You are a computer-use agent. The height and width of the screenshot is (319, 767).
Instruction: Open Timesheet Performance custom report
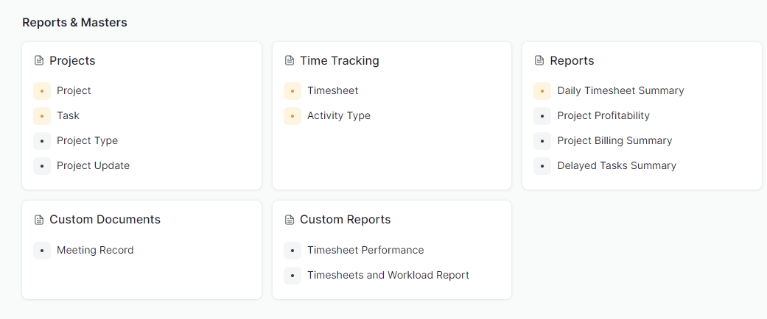[x=365, y=250]
